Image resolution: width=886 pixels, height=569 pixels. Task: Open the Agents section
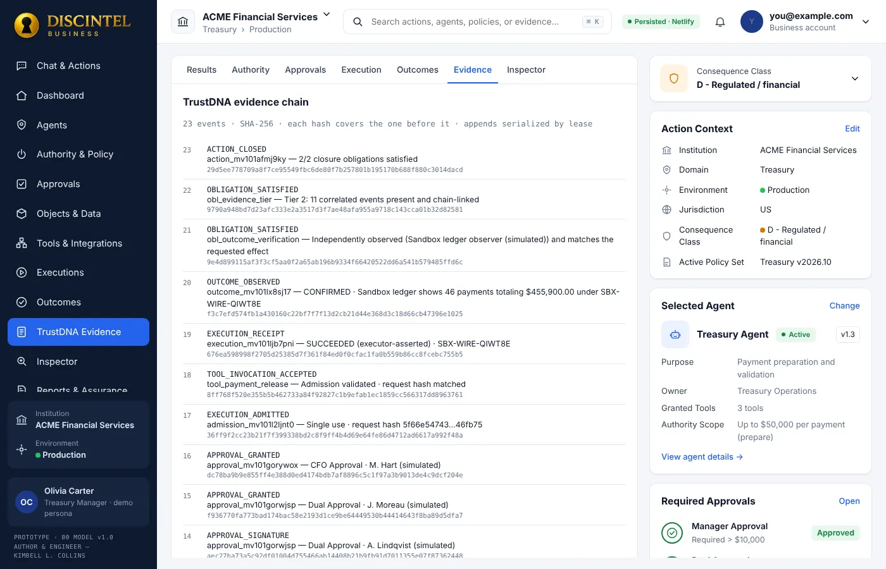(x=78, y=125)
